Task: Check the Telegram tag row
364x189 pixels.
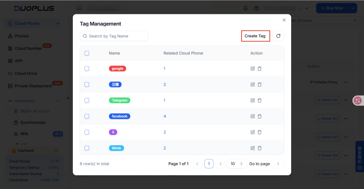Action: point(87,101)
